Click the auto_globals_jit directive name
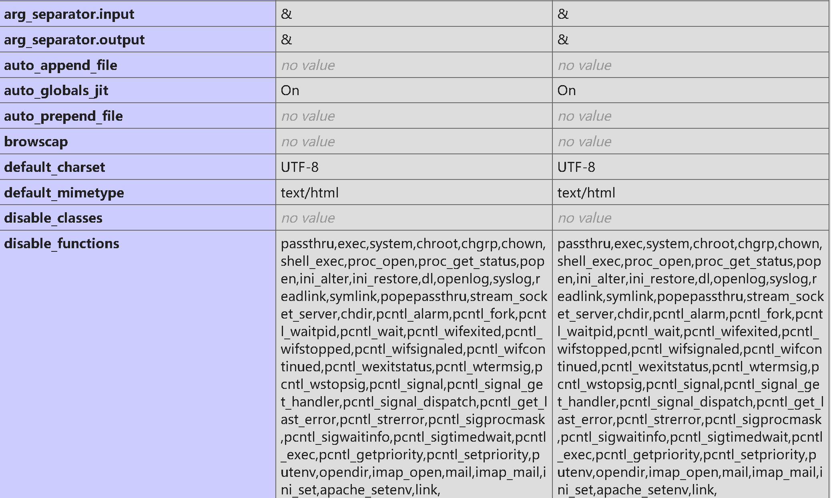Screen dimensions: 831x498 56,91
